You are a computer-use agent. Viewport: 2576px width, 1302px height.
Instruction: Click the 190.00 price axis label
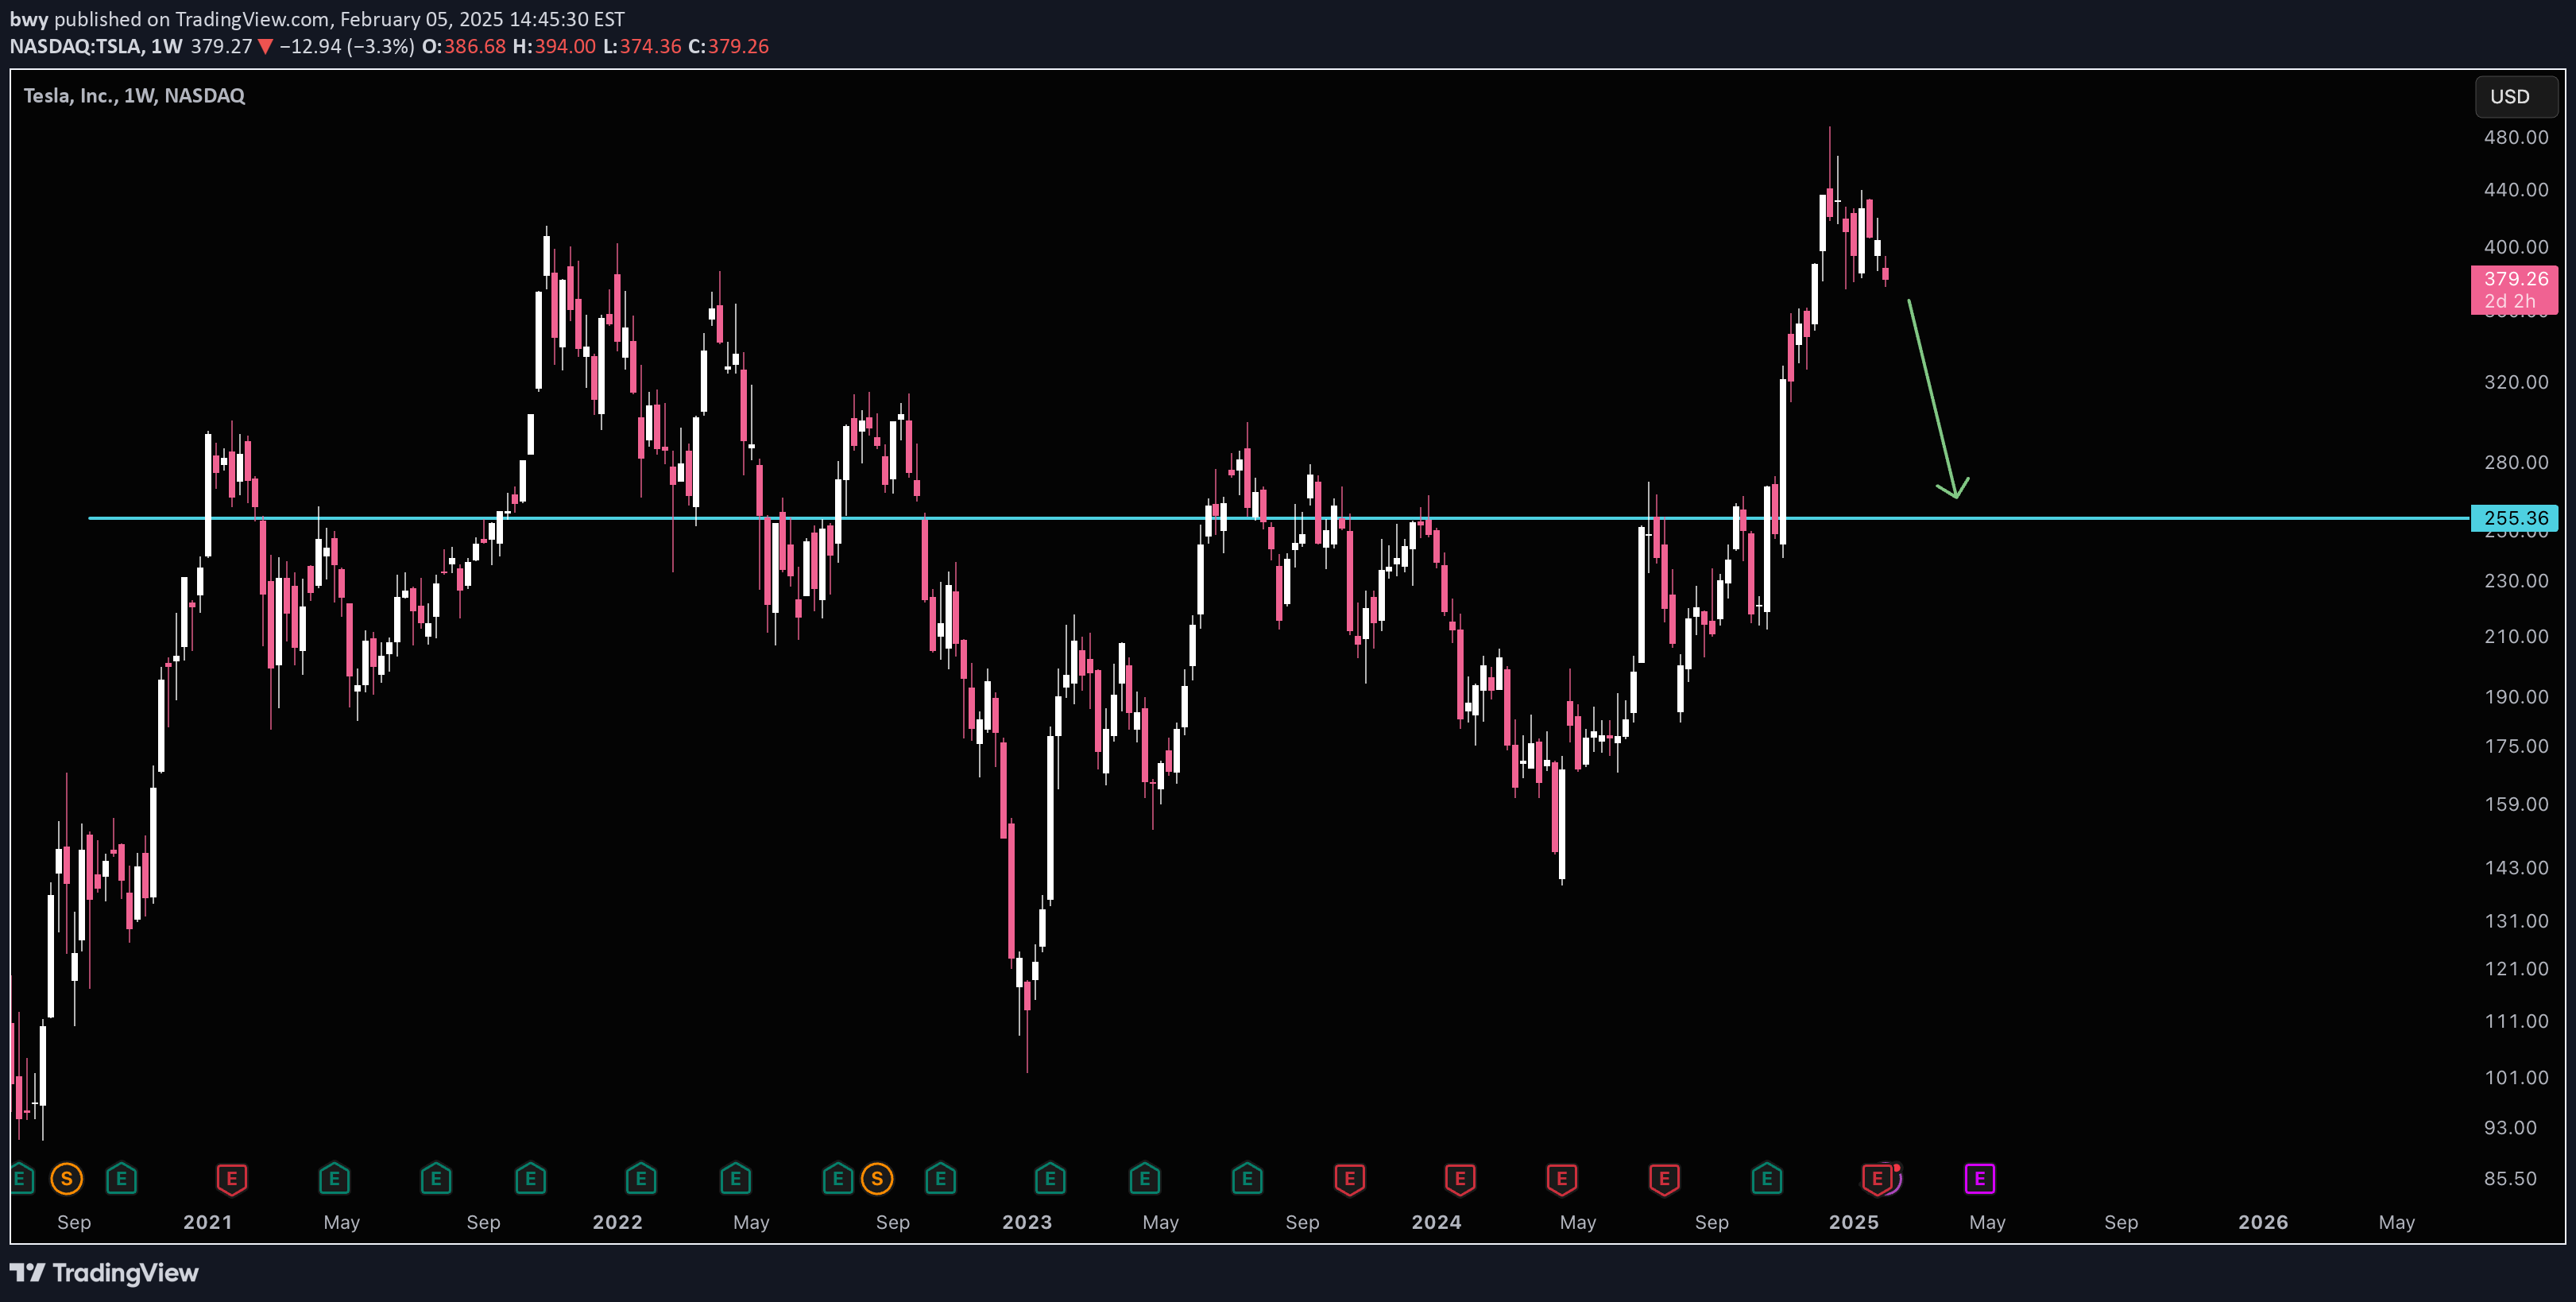tap(2516, 697)
